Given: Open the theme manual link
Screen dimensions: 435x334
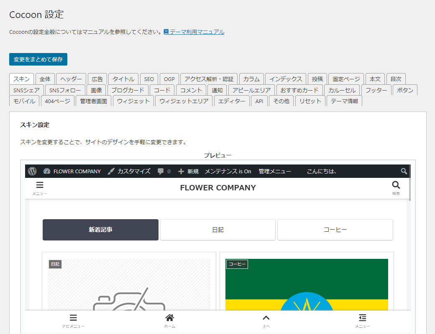Looking at the screenshot, I should click(x=197, y=32).
